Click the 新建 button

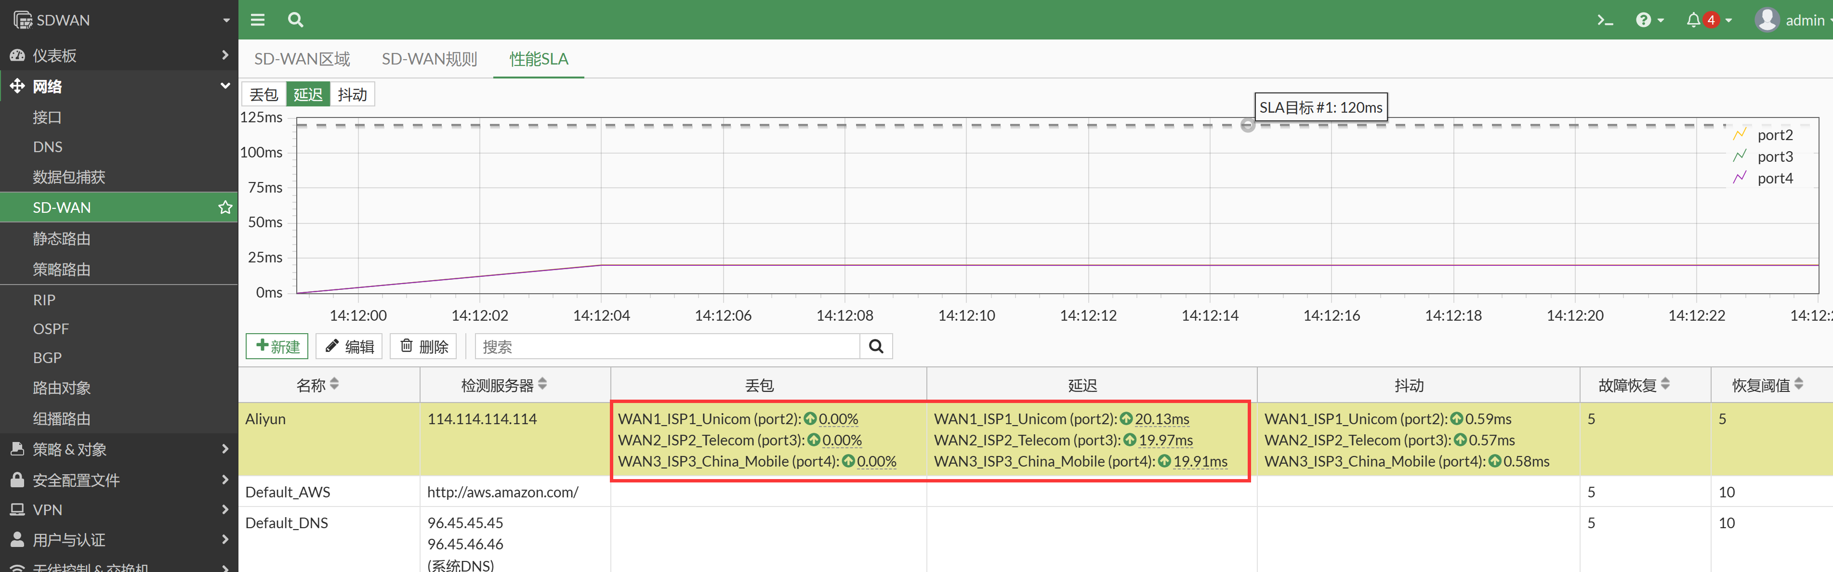[x=277, y=347]
